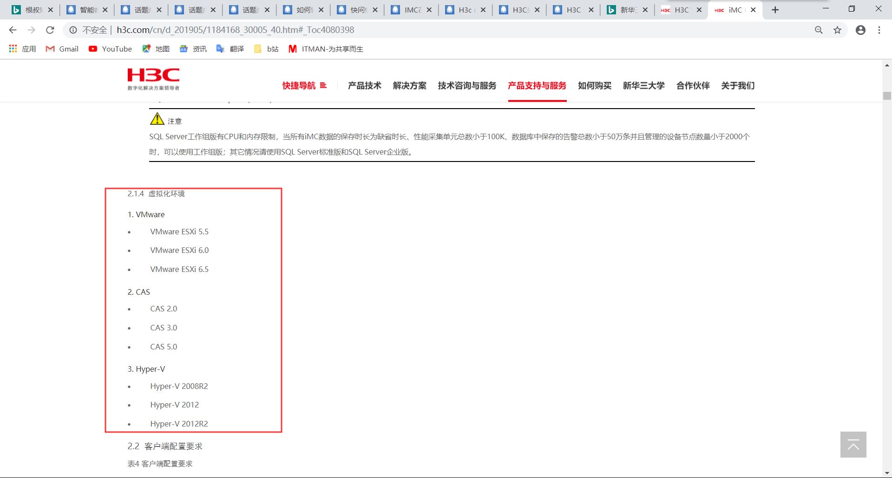Click the text VMware ESXi 6.0
Image resolution: width=892 pixels, height=478 pixels.
tap(179, 250)
